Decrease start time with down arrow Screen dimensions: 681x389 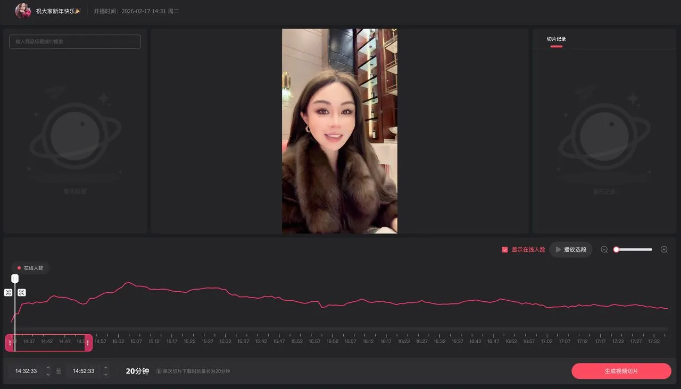[x=48, y=375]
